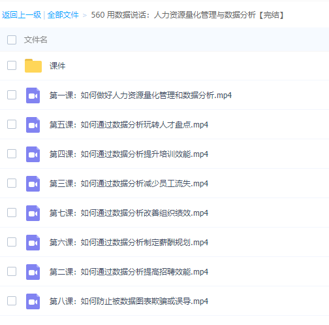Click the video icon for 第六课
The image size is (329, 325).
(33, 243)
